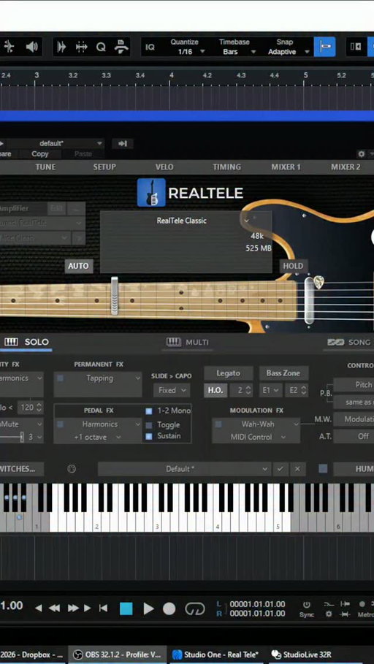374x664 pixels.
Task: Switch to MULTI mode tab
Action: (187, 342)
